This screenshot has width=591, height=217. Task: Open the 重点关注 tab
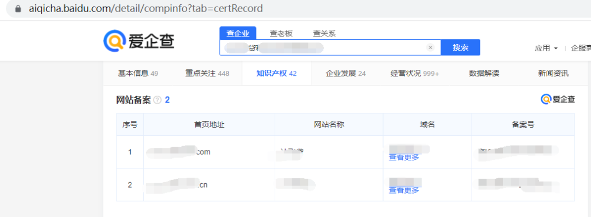(x=207, y=73)
